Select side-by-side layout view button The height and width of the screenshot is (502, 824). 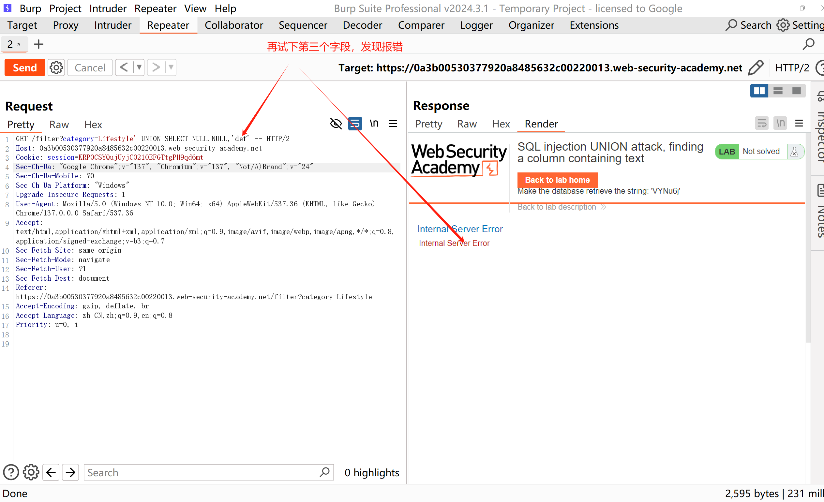coord(759,91)
